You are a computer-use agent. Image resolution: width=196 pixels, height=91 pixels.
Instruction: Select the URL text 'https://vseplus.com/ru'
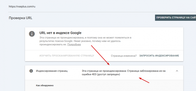click(22, 7)
